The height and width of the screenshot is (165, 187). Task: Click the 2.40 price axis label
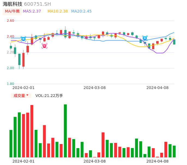coord(10,36)
